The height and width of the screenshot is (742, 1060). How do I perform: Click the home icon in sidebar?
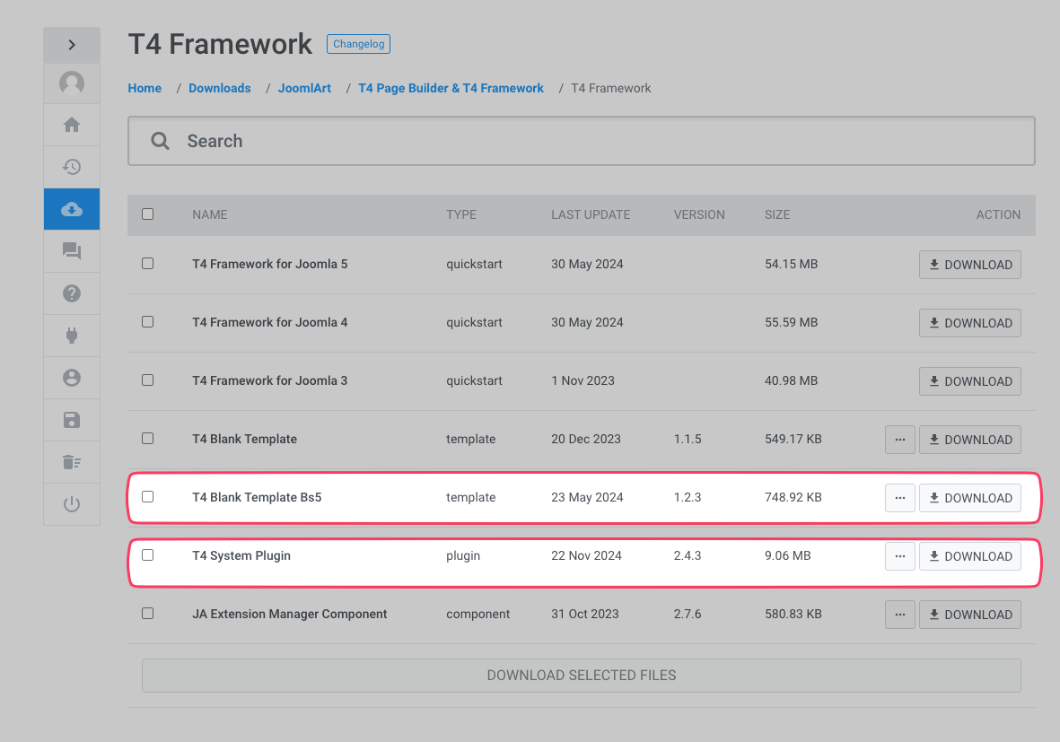72,126
